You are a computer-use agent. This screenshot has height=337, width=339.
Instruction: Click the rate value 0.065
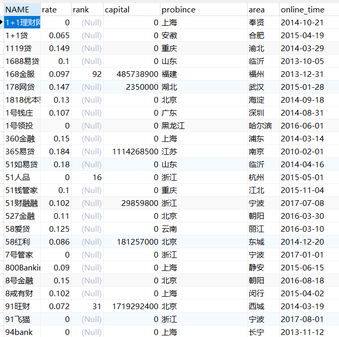pyautogui.click(x=59, y=36)
